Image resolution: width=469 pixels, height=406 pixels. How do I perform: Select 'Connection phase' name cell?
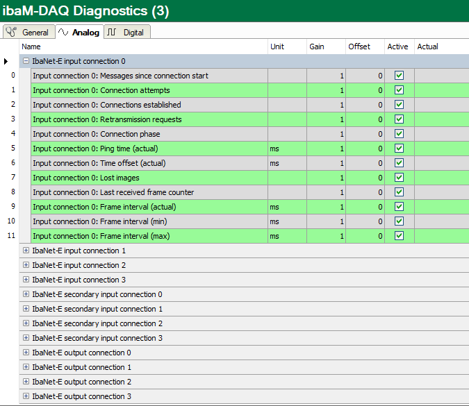149,134
